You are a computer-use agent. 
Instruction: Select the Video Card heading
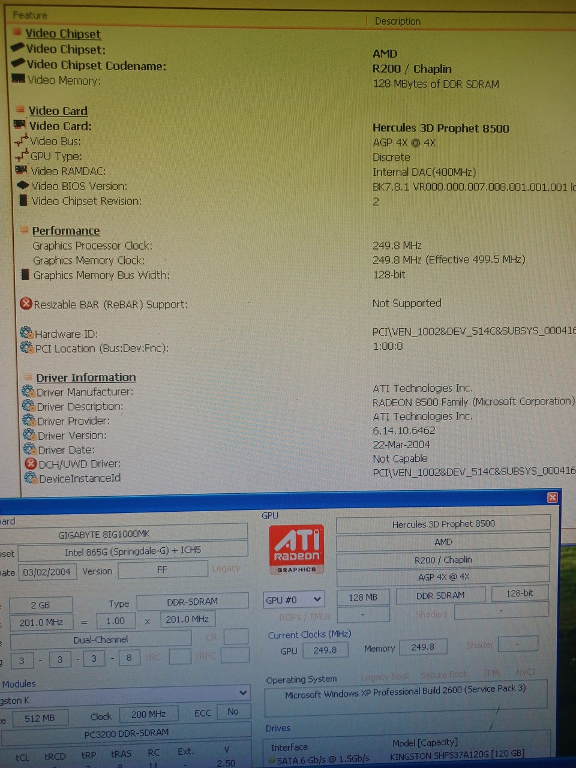point(58,110)
